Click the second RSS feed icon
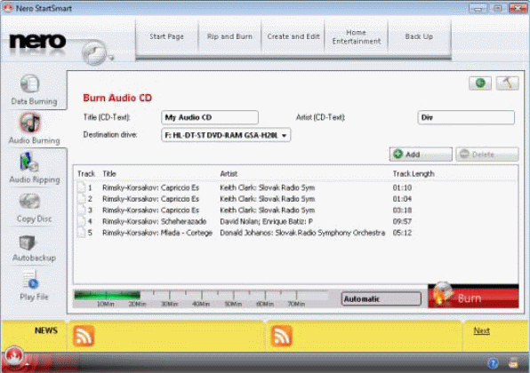The height and width of the screenshot is (373, 530). 281,336
